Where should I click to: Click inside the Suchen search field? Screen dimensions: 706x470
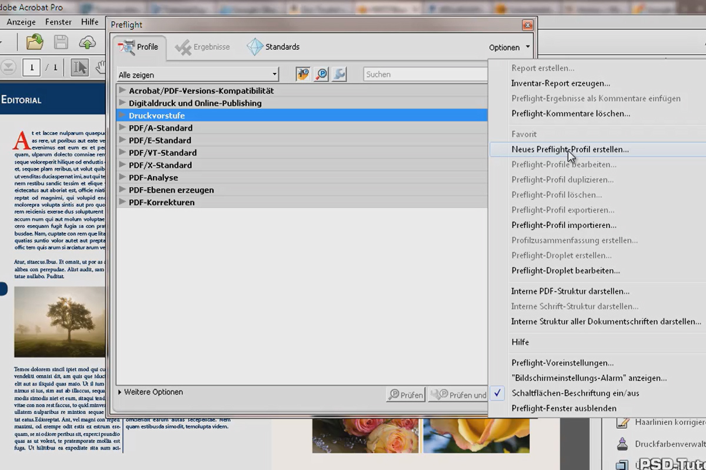tap(425, 74)
